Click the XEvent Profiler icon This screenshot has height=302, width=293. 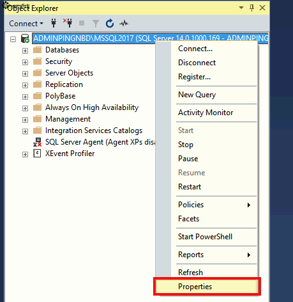(x=37, y=154)
